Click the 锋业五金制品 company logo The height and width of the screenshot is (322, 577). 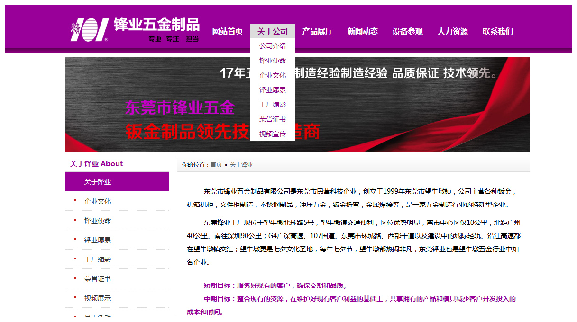(135, 29)
